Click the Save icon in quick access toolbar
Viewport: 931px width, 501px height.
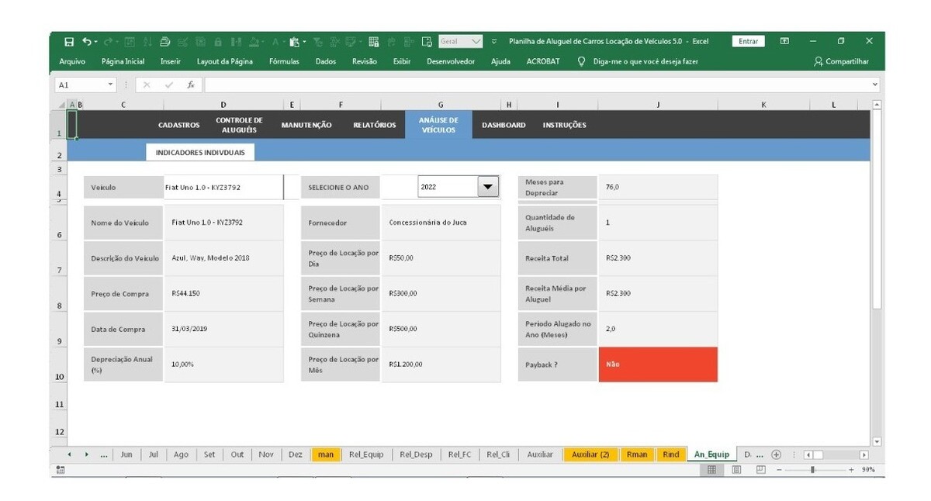69,42
